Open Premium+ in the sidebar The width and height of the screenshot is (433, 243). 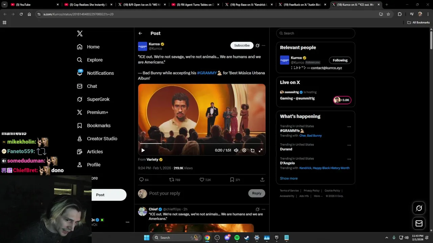[x=92, y=112]
